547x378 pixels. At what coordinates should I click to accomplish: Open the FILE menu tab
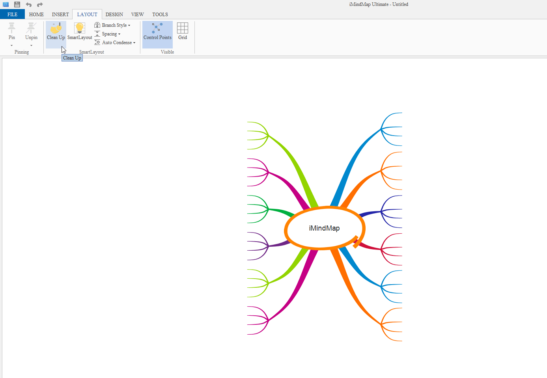12,14
